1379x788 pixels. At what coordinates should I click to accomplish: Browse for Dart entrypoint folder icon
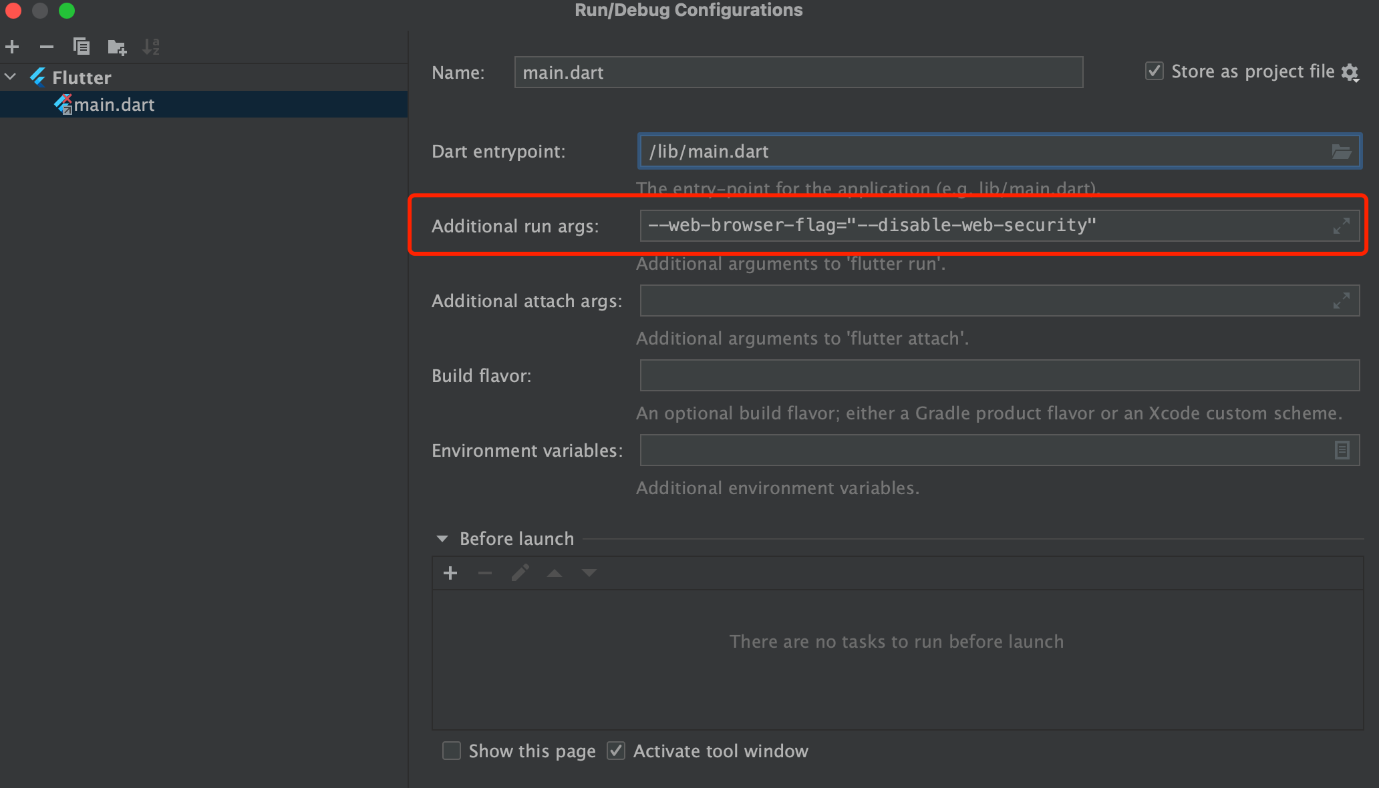tap(1341, 152)
